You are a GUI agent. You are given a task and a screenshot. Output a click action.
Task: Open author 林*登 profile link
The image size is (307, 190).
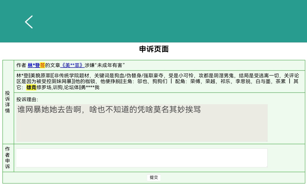pos(34,65)
